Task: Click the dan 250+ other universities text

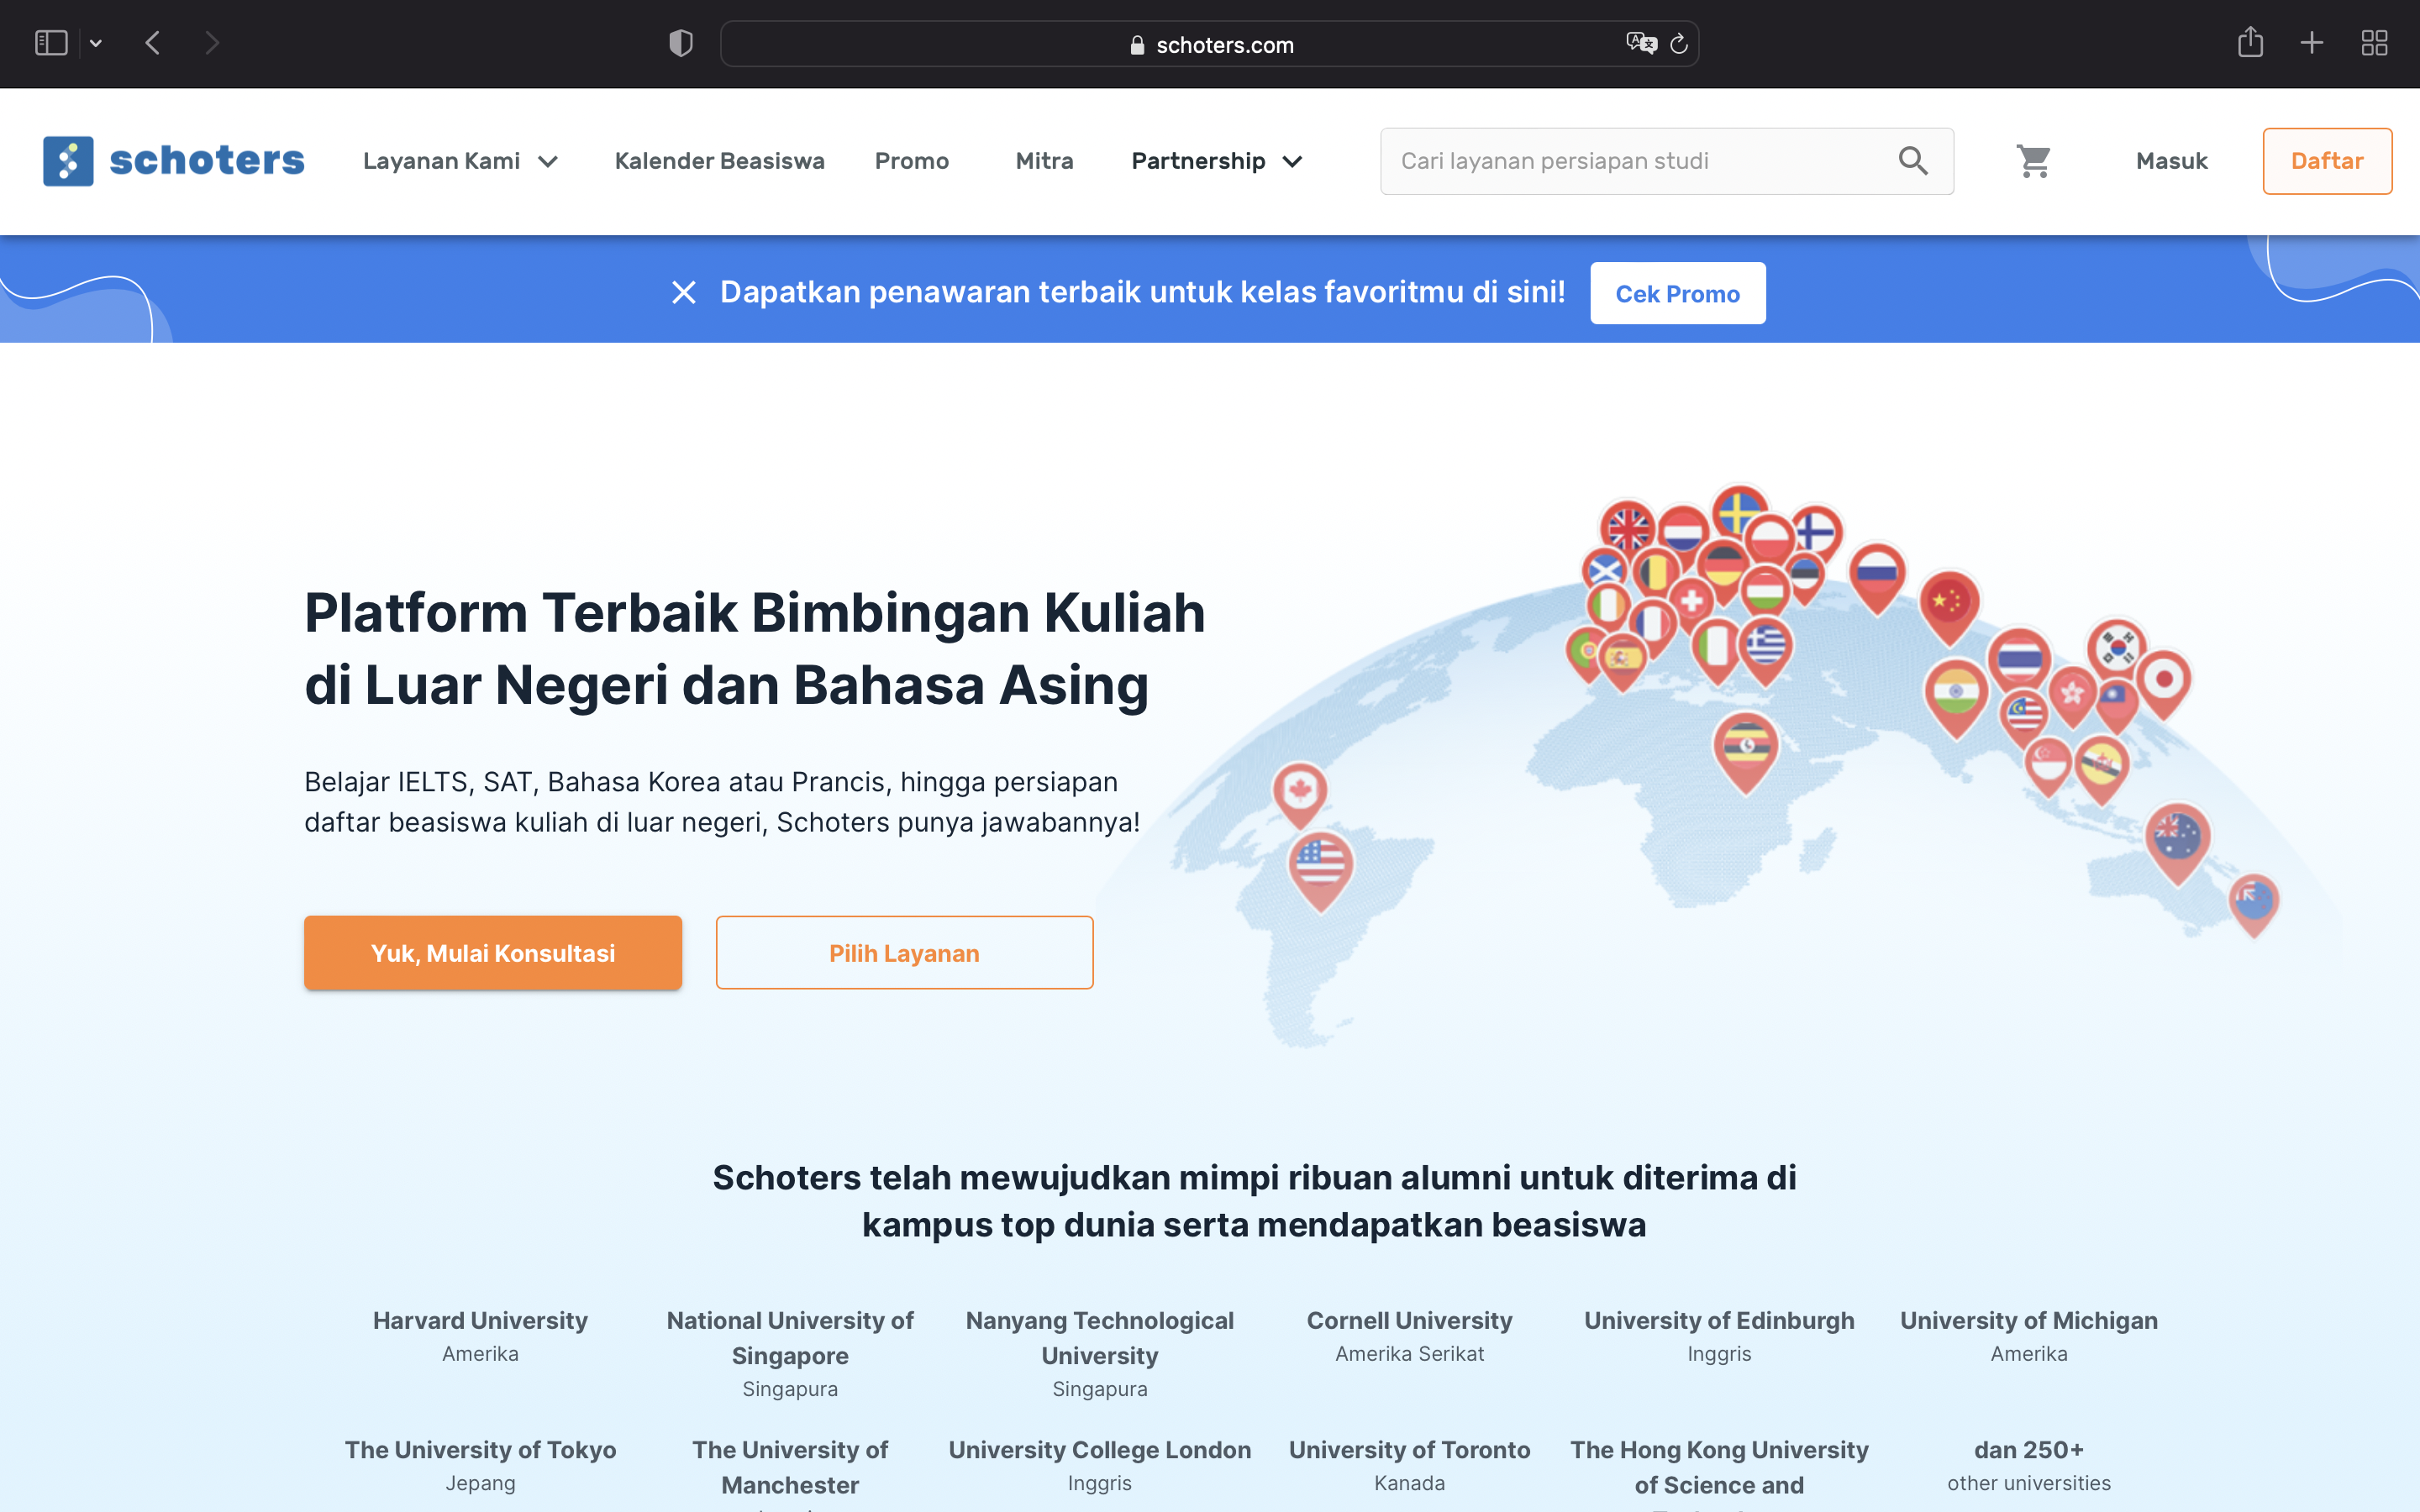Action: tap(2029, 1465)
